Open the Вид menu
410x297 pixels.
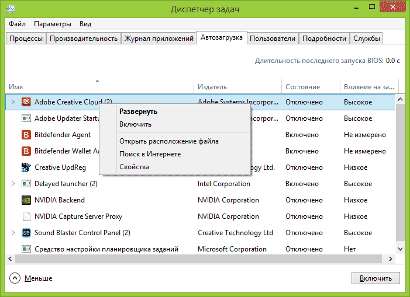point(85,24)
